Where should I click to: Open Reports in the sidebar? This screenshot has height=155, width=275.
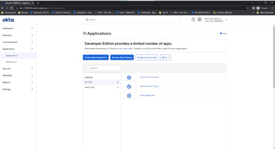(x=6, y=82)
